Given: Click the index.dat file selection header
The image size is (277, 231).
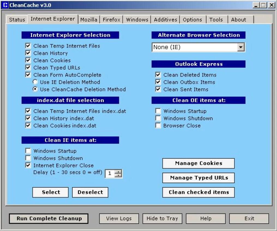Looking at the screenshot, I should tap(70, 100).
